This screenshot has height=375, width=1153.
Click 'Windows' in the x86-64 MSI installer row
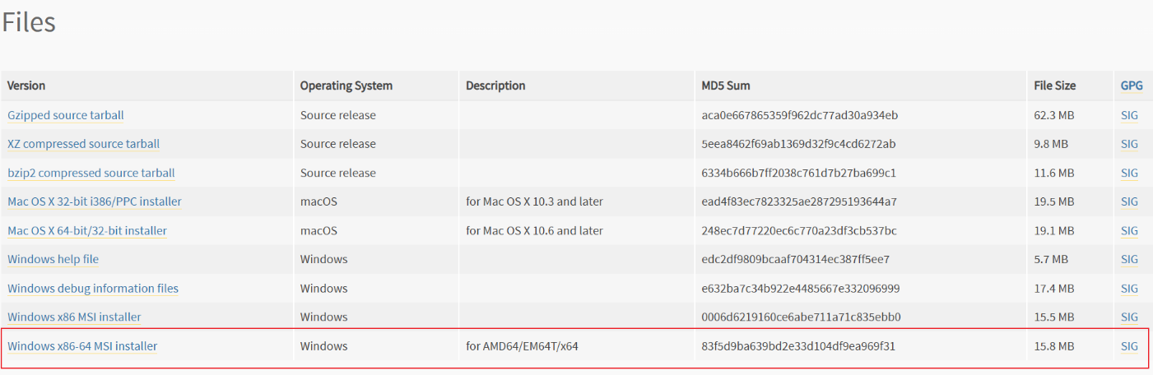tap(324, 346)
